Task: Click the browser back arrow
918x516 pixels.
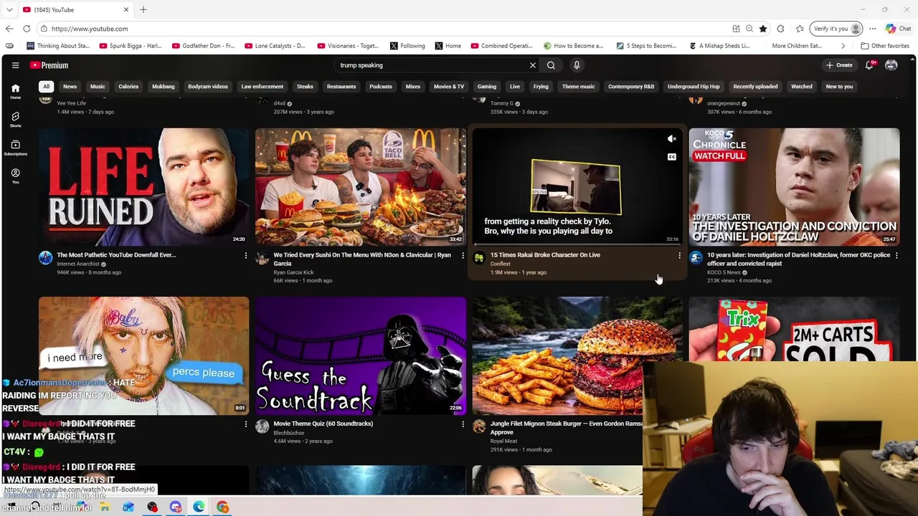Action: click(x=9, y=29)
